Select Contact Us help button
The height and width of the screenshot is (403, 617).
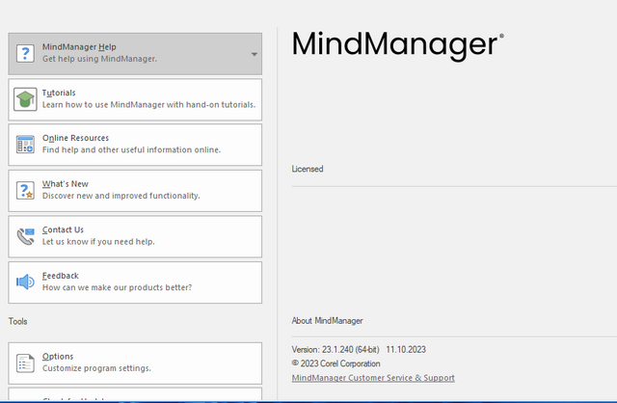tap(135, 236)
